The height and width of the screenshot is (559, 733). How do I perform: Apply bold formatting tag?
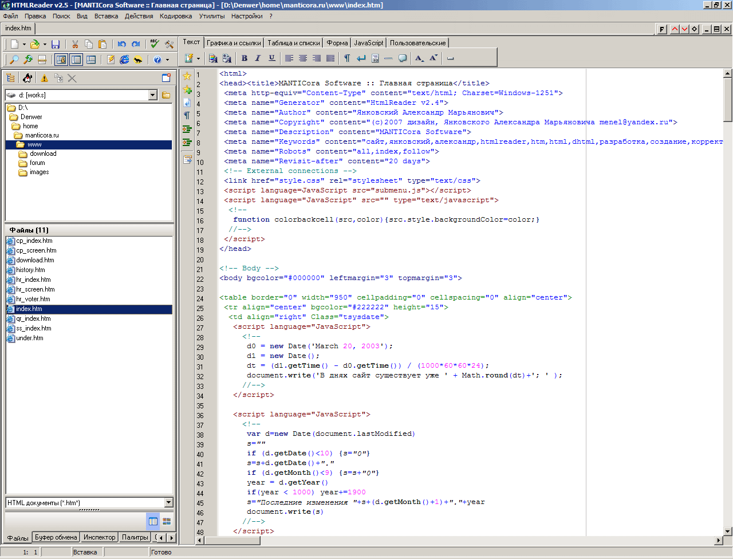[x=245, y=58]
